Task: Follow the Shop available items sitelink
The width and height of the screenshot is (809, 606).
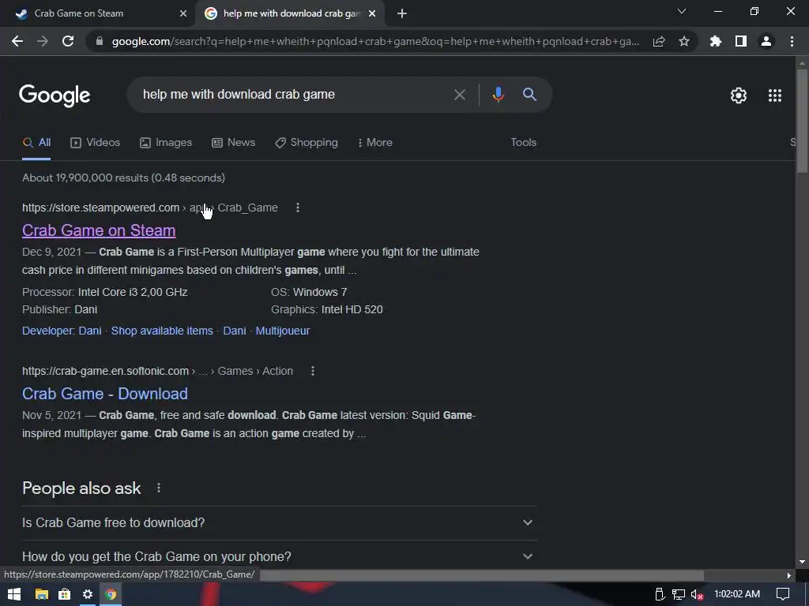Action: pyautogui.click(x=162, y=331)
